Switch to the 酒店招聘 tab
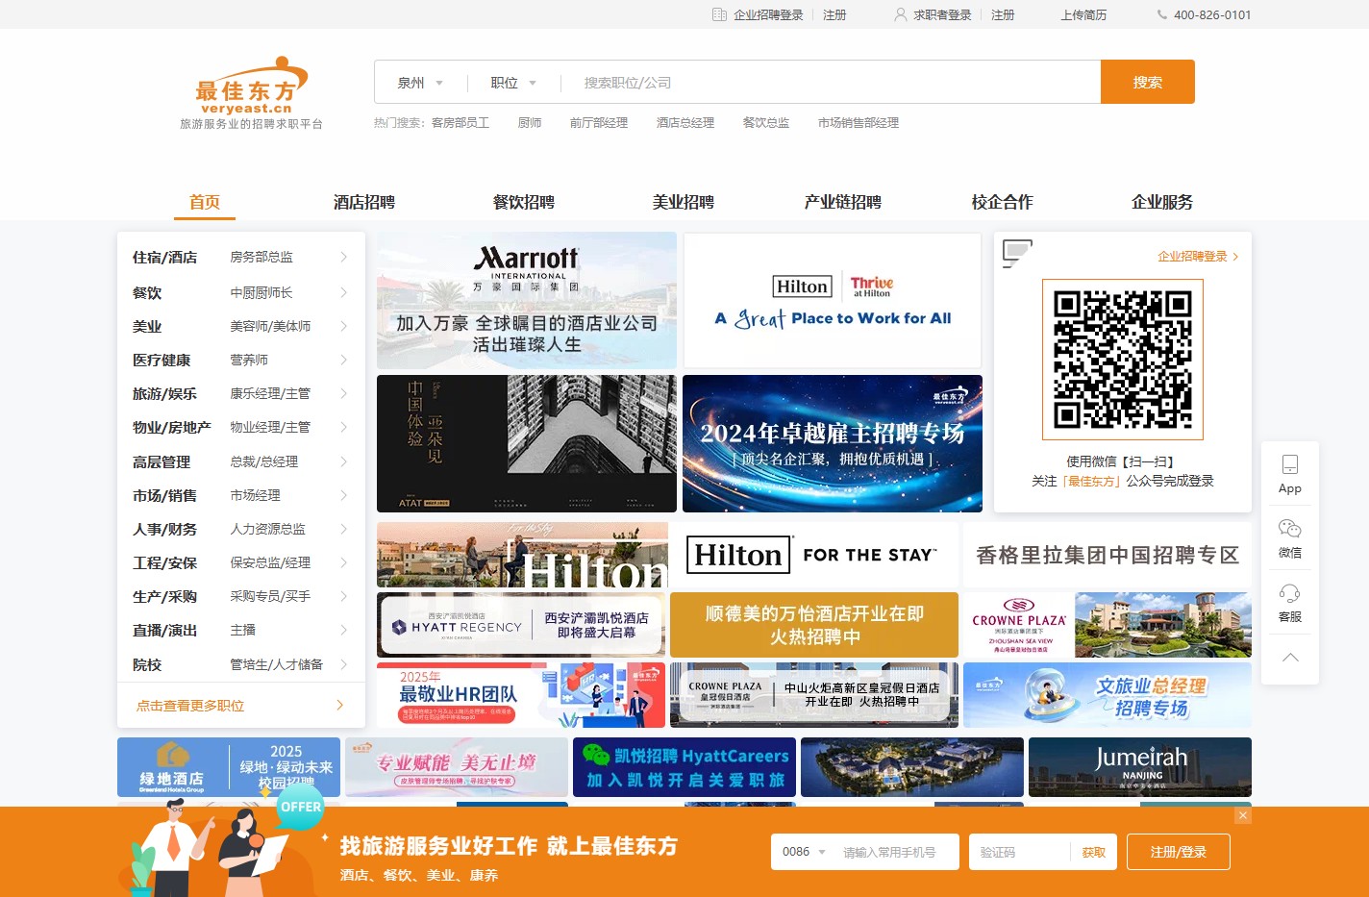 364,202
